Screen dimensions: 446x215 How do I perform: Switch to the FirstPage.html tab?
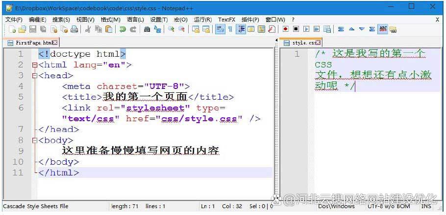31,43
